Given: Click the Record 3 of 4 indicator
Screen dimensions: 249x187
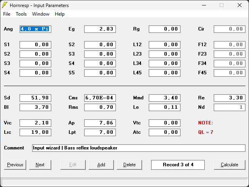Looking at the screenshot, I should click(178, 165).
